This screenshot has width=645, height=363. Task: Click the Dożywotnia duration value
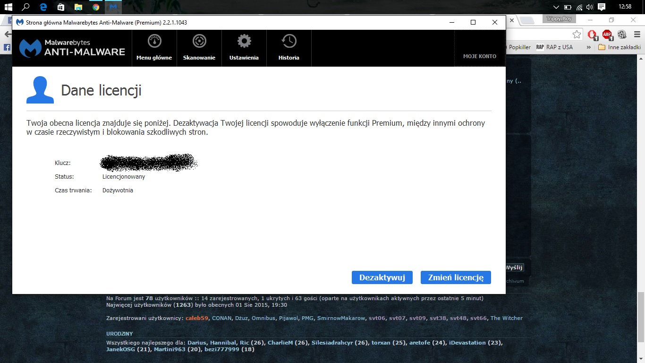[118, 190]
